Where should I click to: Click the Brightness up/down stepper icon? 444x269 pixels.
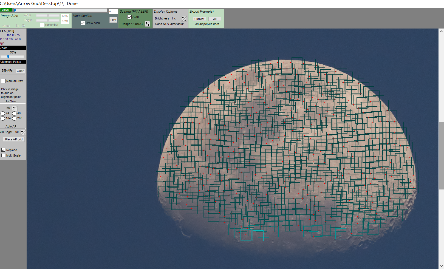point(184,19)
